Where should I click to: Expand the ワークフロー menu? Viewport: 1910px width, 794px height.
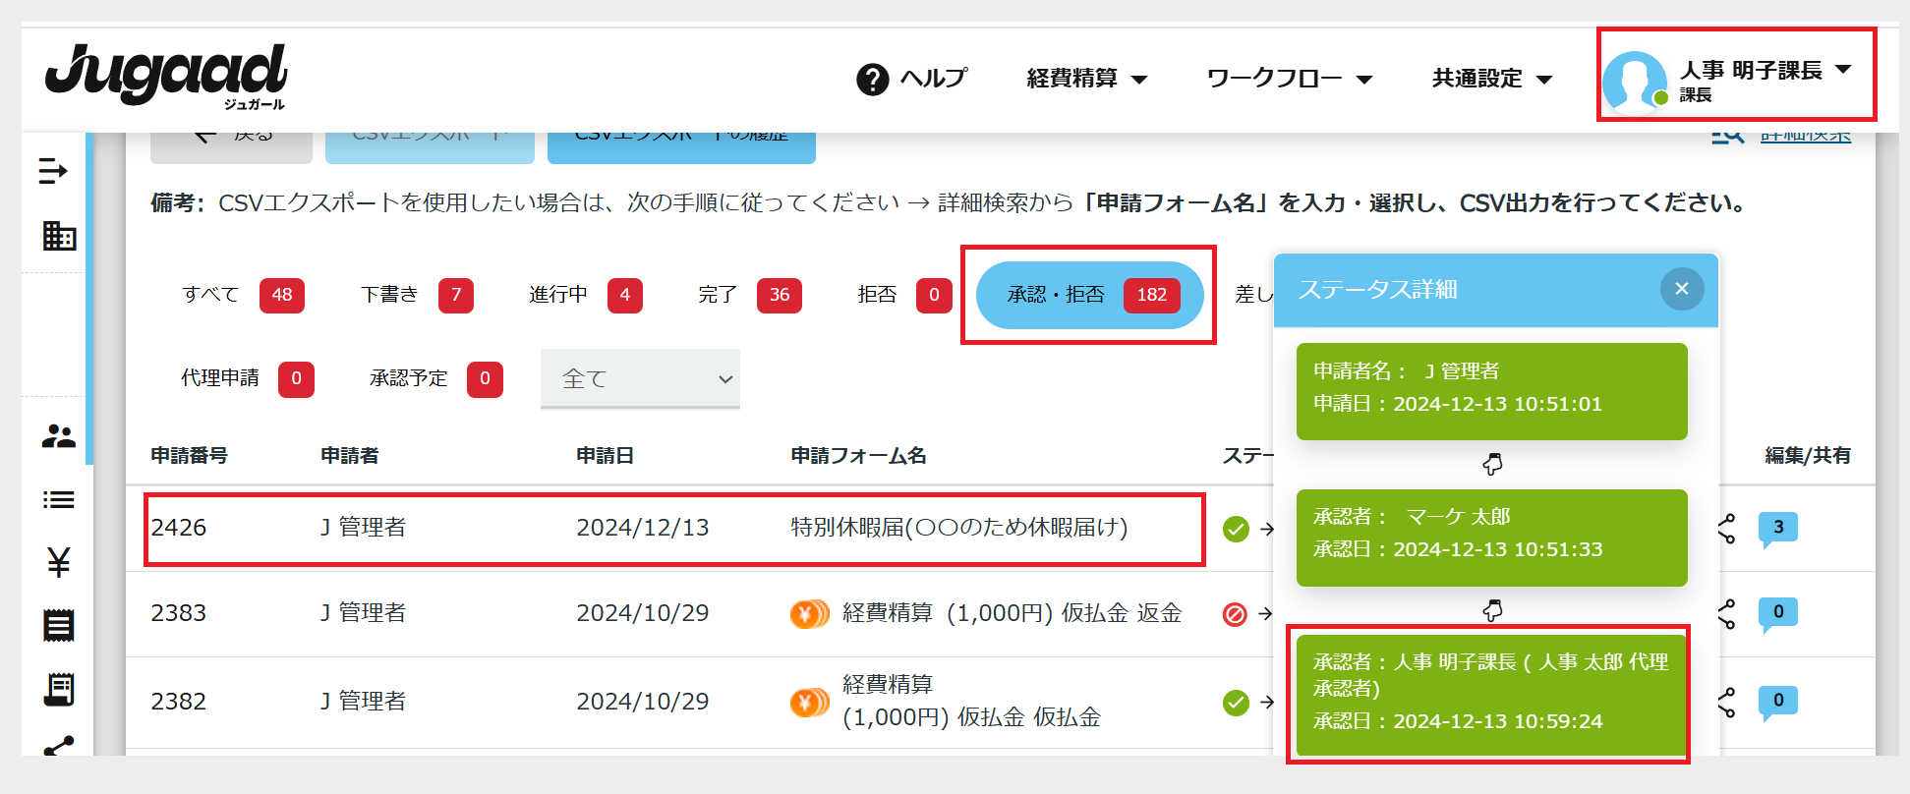(x=1288, y=79)
